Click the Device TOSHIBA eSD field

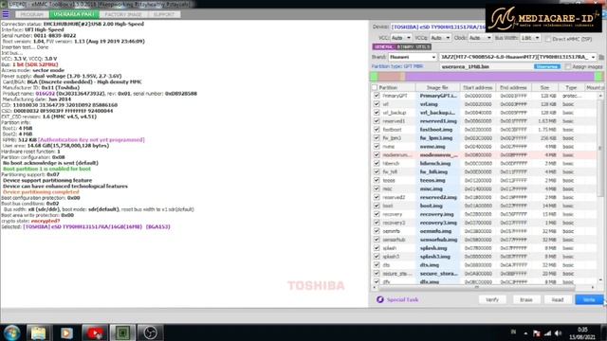438,27
